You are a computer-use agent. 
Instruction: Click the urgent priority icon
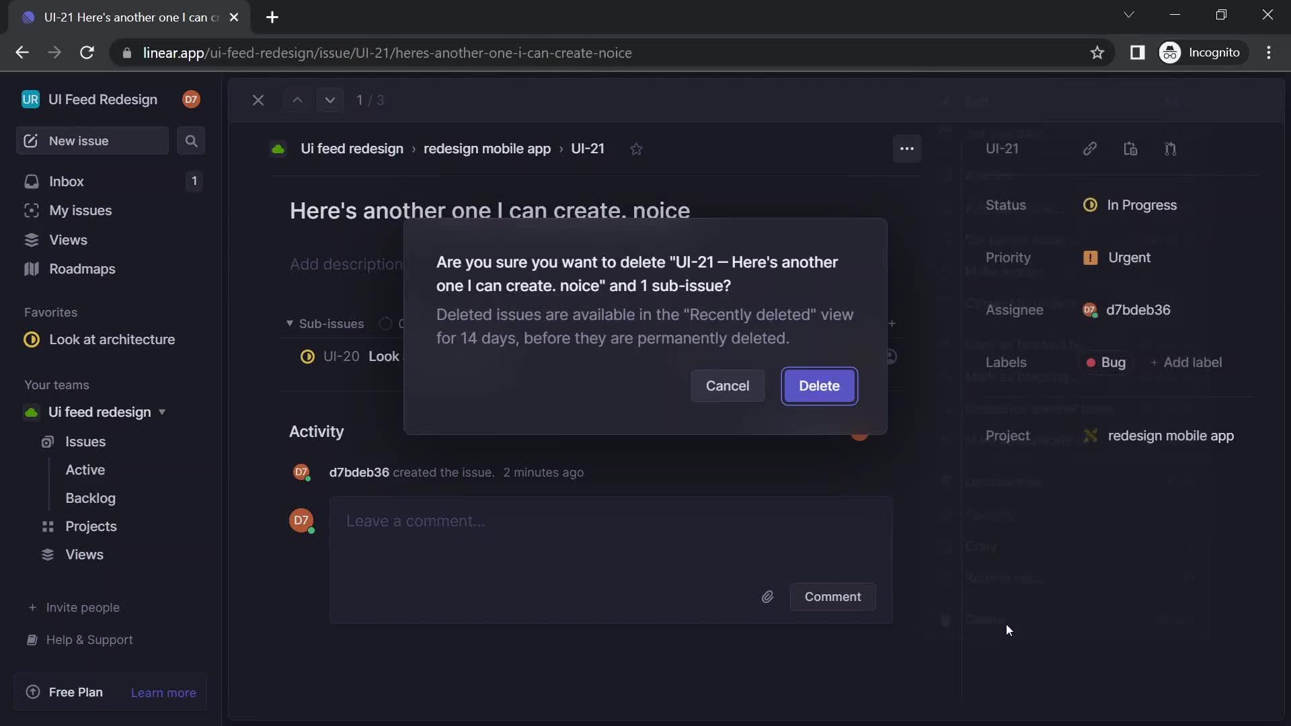pyautogui.click(x=1090, y=258)
